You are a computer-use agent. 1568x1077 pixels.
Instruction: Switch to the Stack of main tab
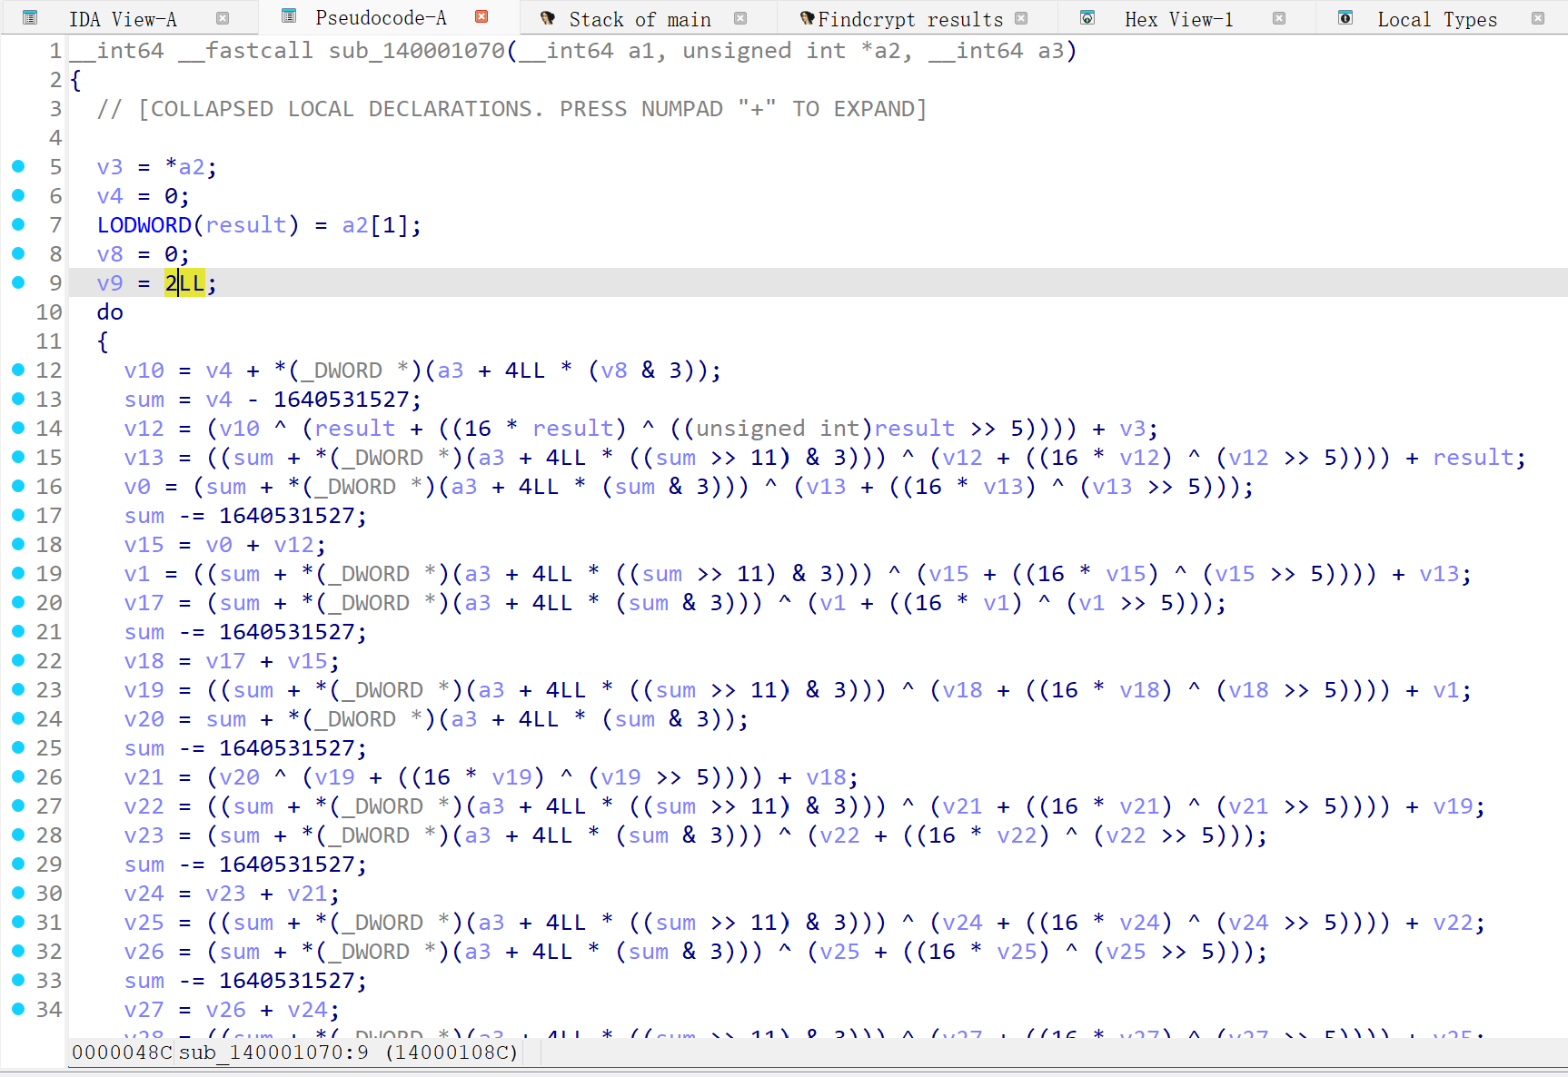coord(640,19)
